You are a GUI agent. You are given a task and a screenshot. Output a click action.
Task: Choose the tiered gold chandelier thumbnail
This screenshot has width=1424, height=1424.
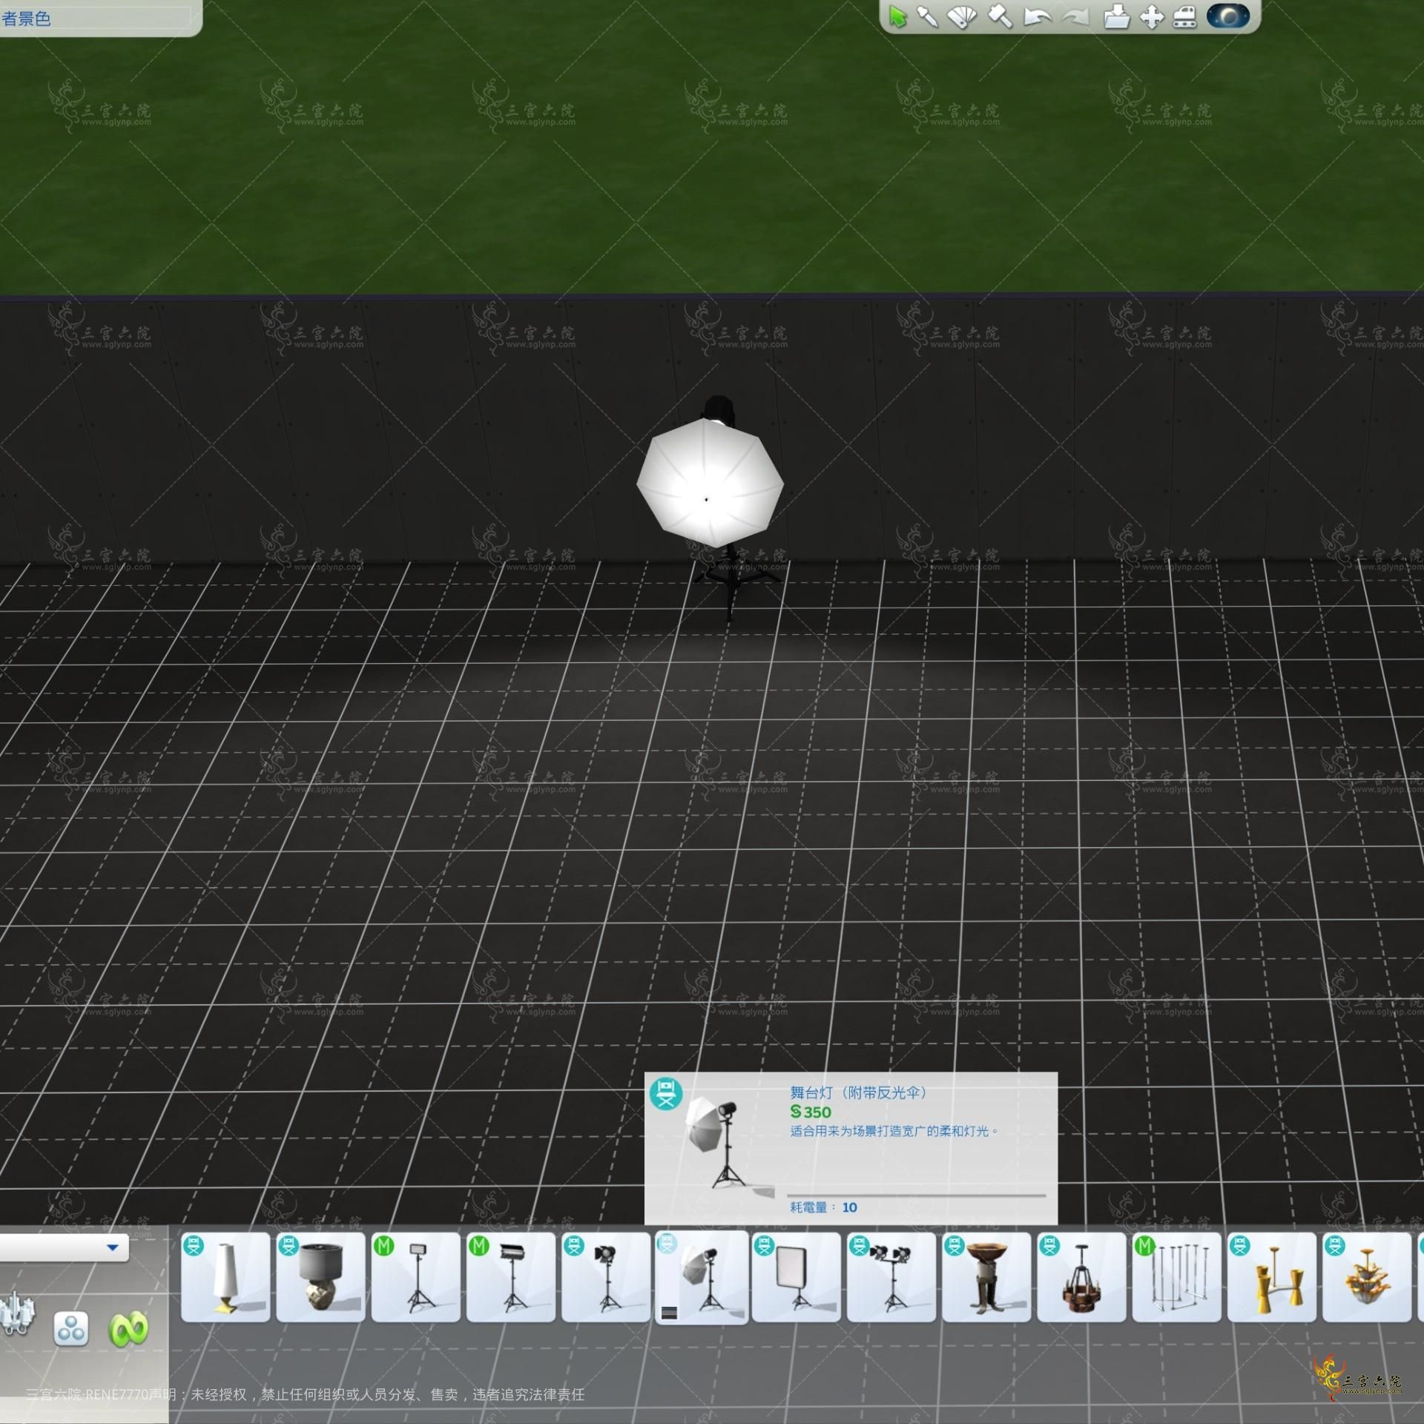click(x=1366, y=1278)
